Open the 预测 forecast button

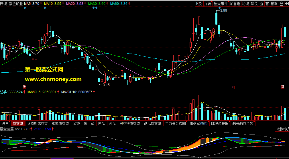click(x=274, y=4)
